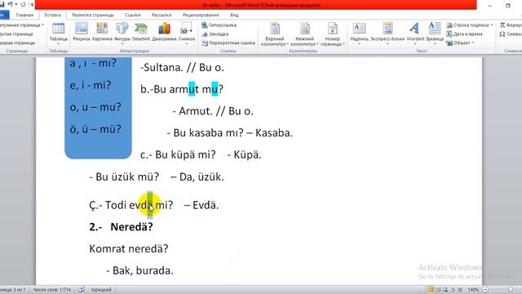Screen dimensions: 522x294
Task: Insert a SmartArt graphic
Action: pos(141,32)
